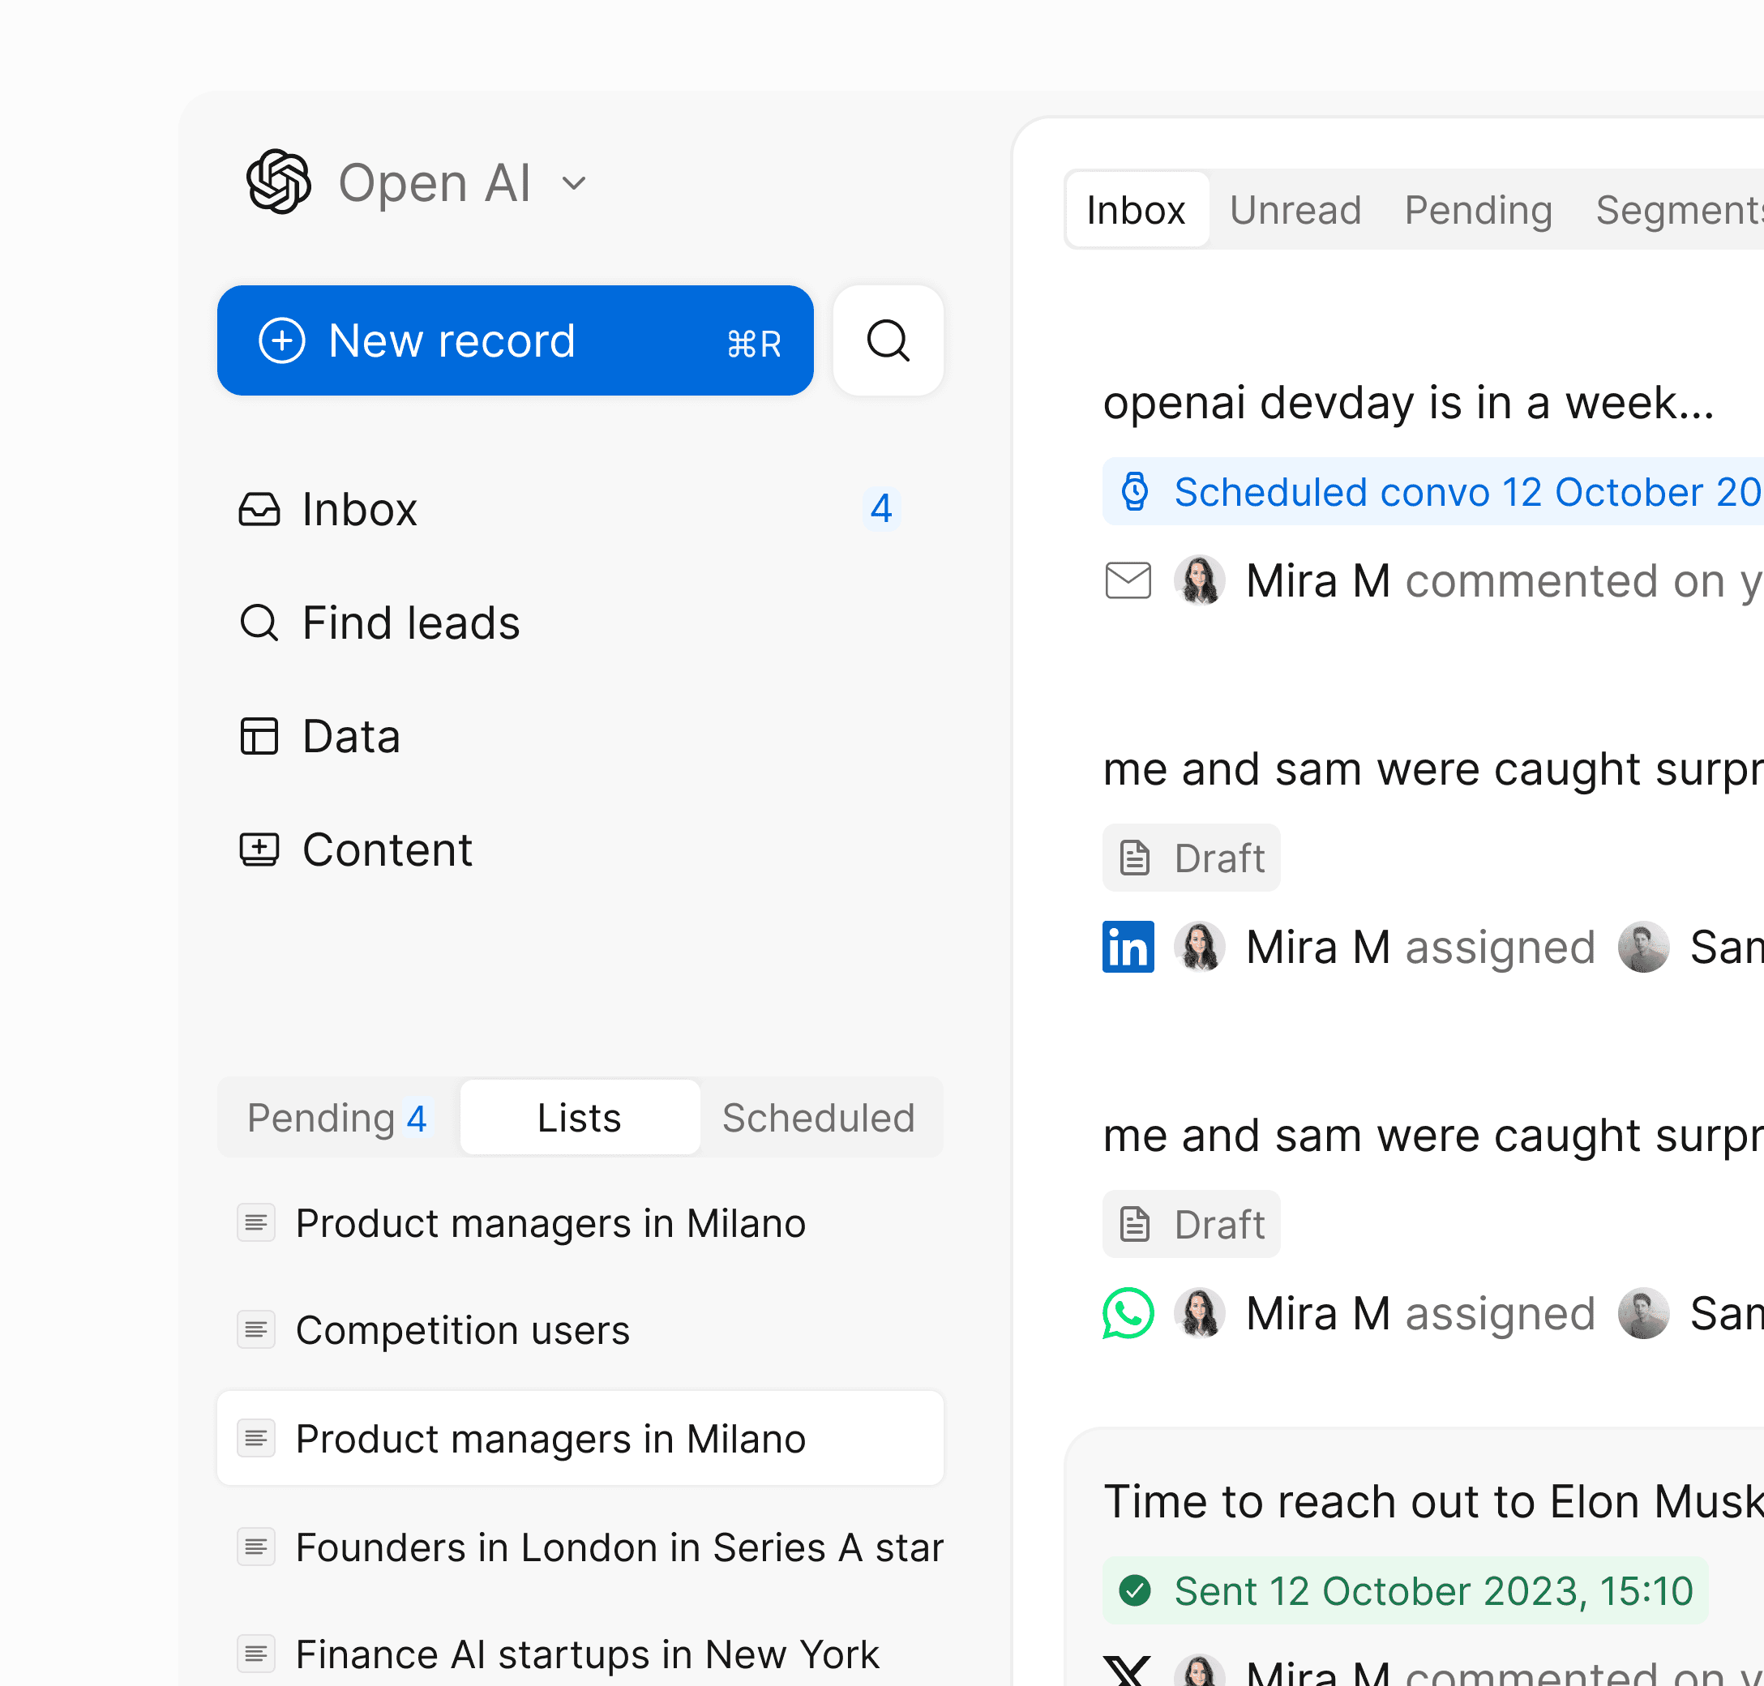Click the LinkedIn icon

click(x=1128, y=947)
